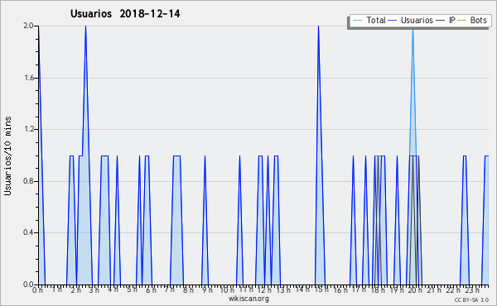Click the '0 h' x-axis label

pos(38,289)
